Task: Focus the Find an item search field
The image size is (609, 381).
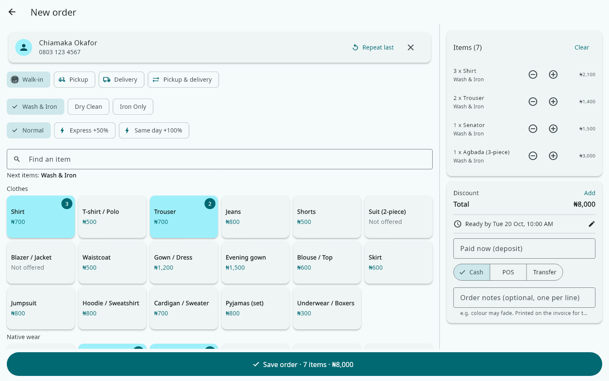Action: [219, 159]
